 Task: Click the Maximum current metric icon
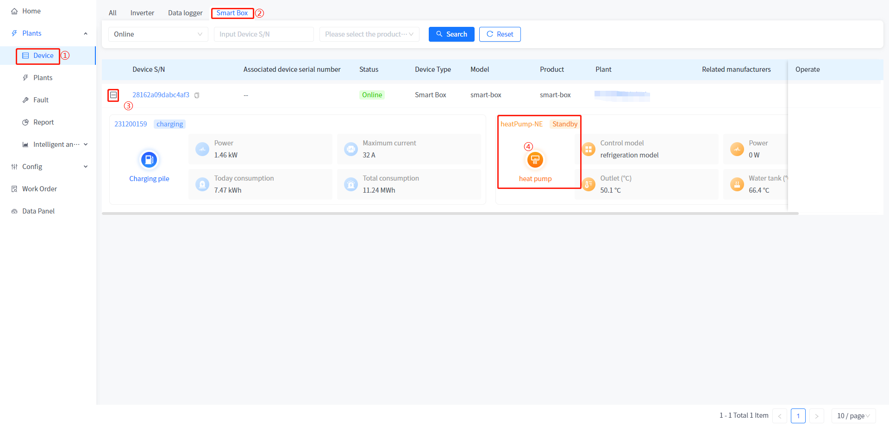click(351, 149)
